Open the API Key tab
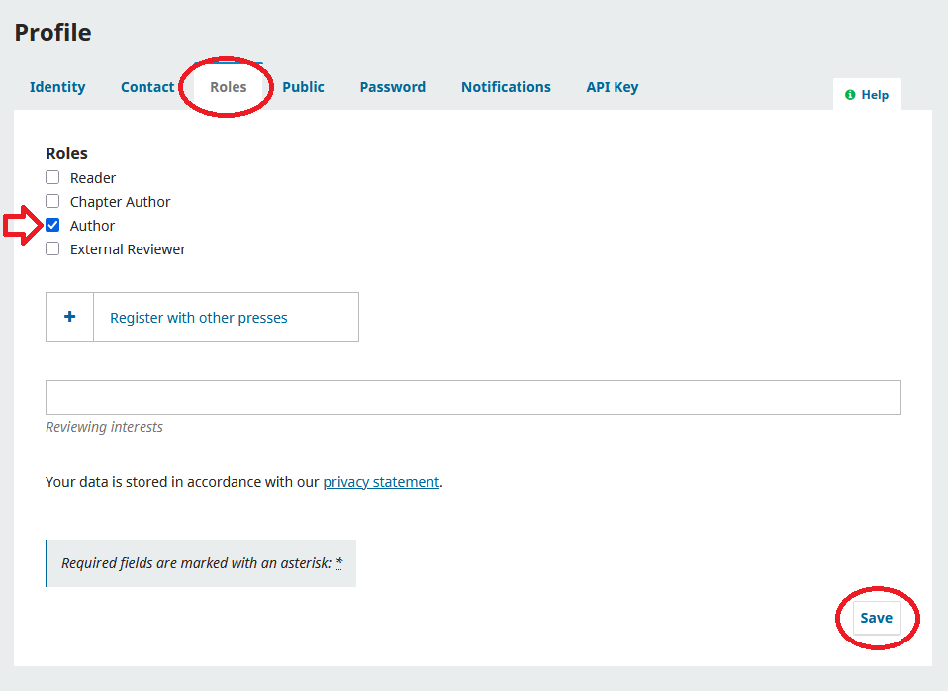Viewport: 948px width, 691px height. 613,87
